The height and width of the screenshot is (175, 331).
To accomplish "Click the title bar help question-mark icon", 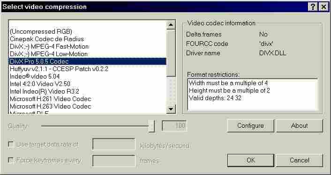I will [313, 7].
